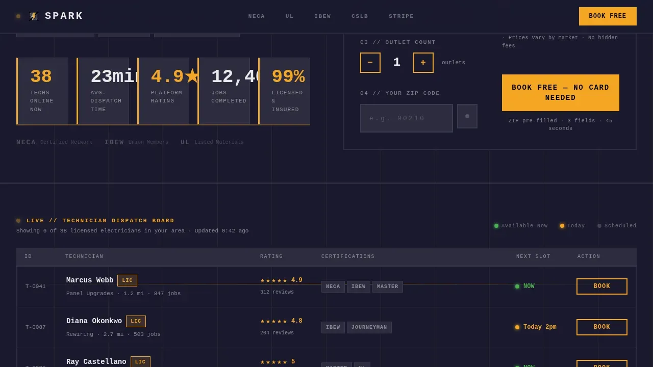Click Marcus Webb's LIC badge

[x=128, y=281]
